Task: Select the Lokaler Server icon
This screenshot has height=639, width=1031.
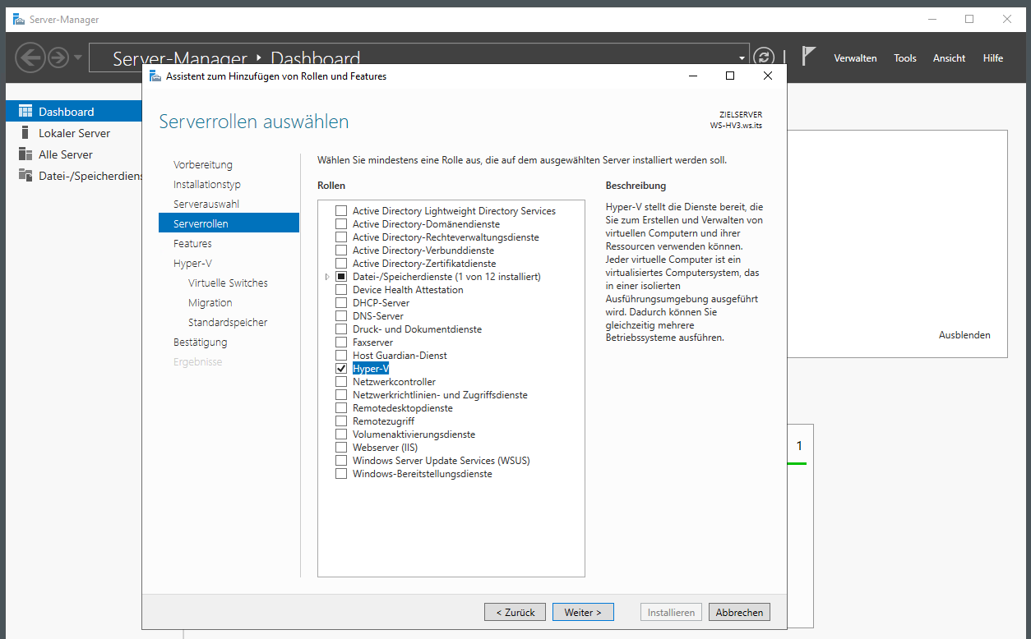Action: [x=25, y=133]
